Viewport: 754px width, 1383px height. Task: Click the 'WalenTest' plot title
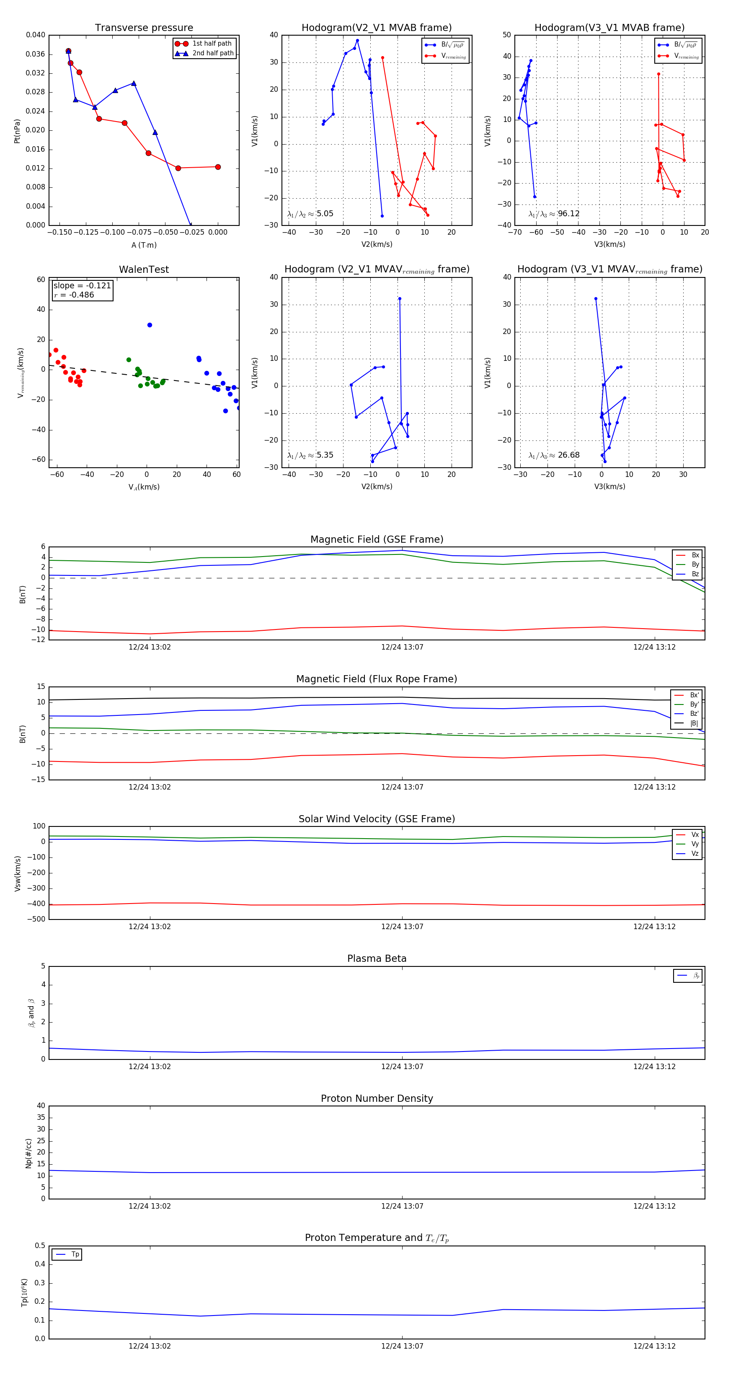coord(144,269)
